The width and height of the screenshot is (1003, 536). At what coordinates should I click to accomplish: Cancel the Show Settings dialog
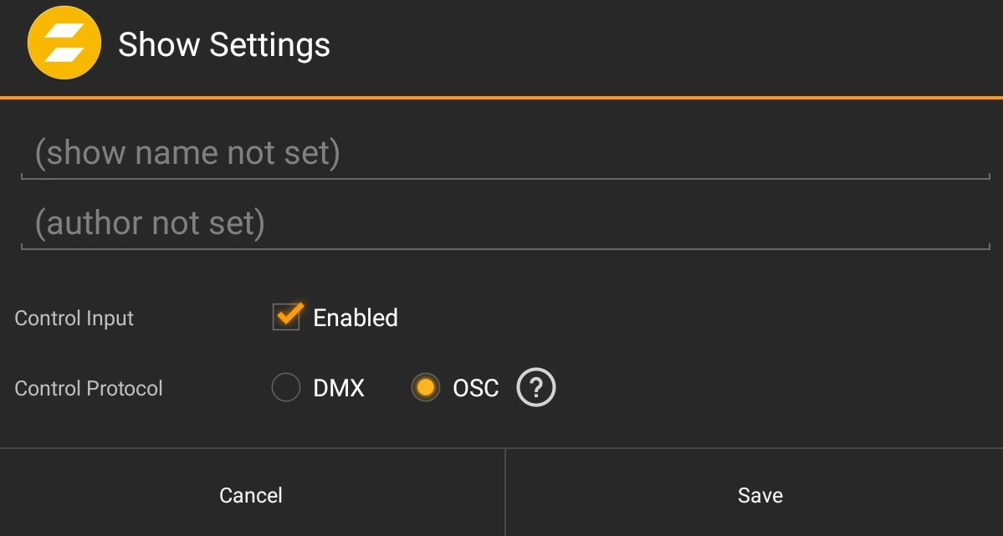coord(250,494)
